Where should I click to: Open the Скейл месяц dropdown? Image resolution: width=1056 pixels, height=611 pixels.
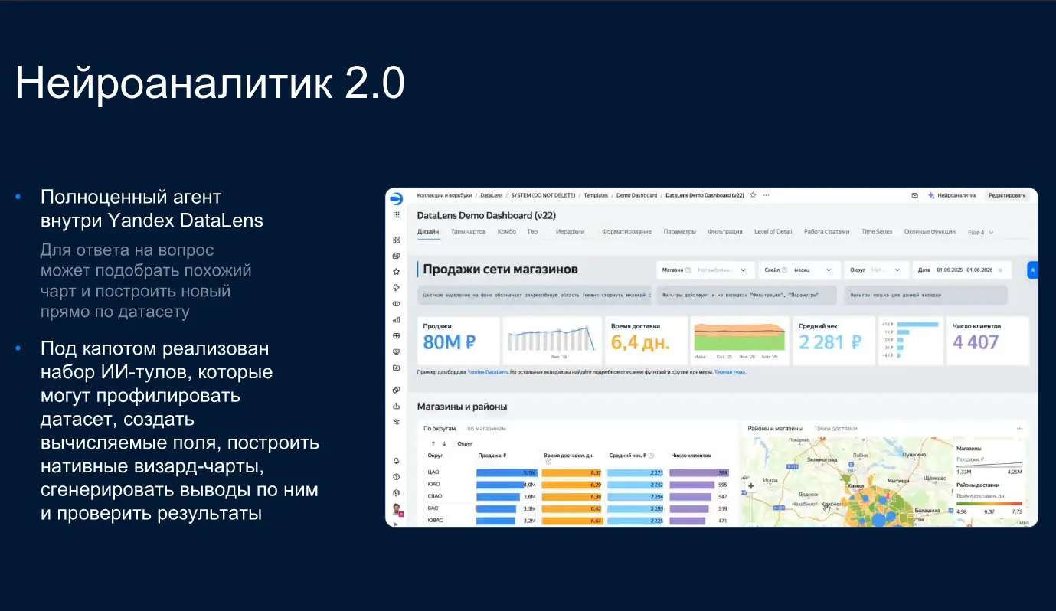point(799,270)
